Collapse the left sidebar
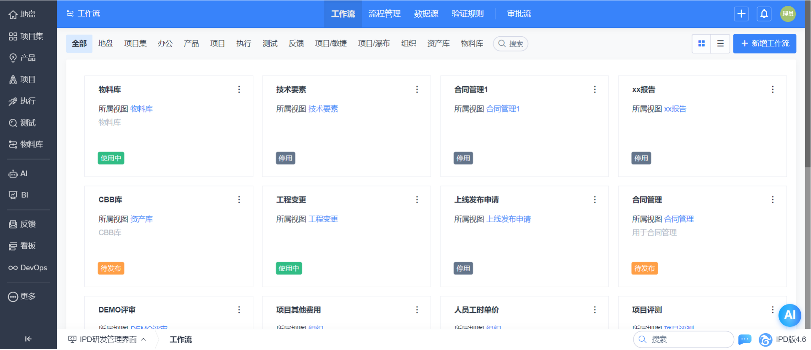 pos(28,339)
